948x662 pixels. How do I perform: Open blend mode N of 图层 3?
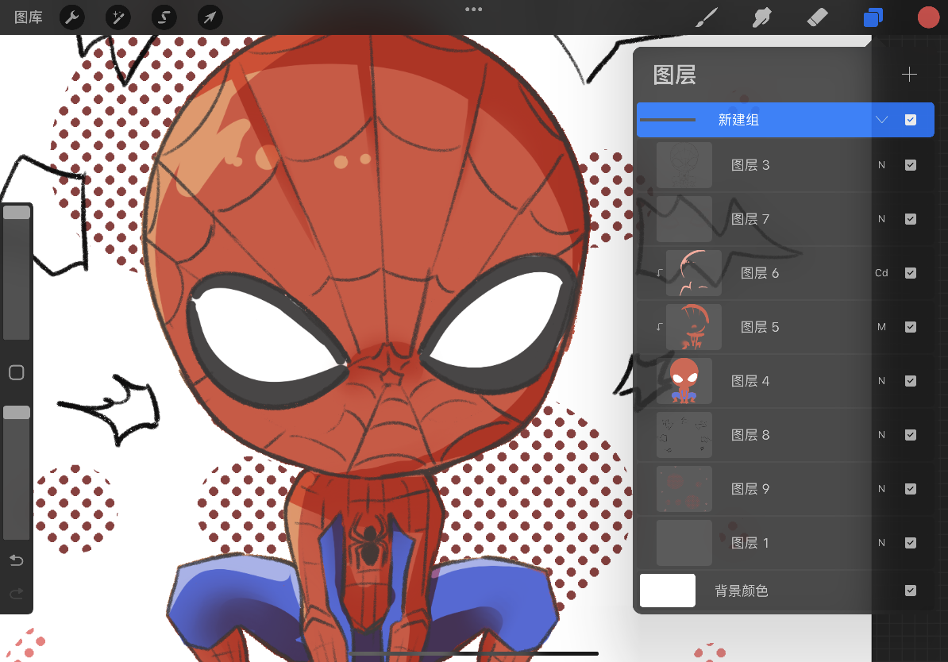pyautogui.click(x=881, y=165)
